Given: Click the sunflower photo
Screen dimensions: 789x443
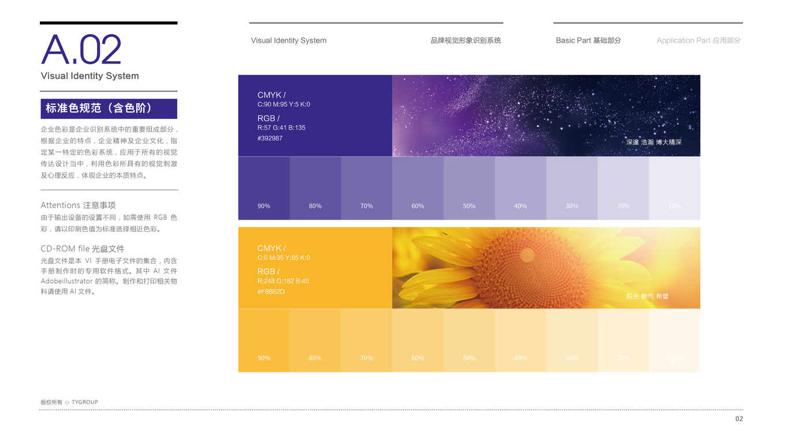Looking at the screenshot, I should pyautogui.click(x=546, y=268).
